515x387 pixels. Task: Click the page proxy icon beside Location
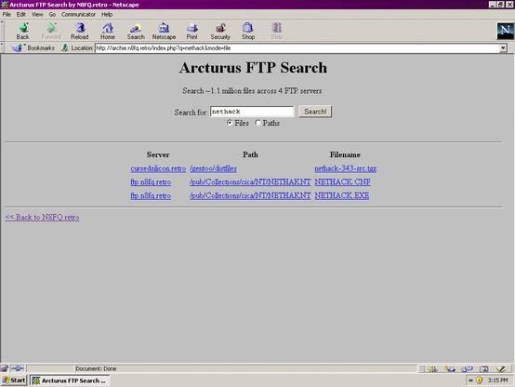65,48
